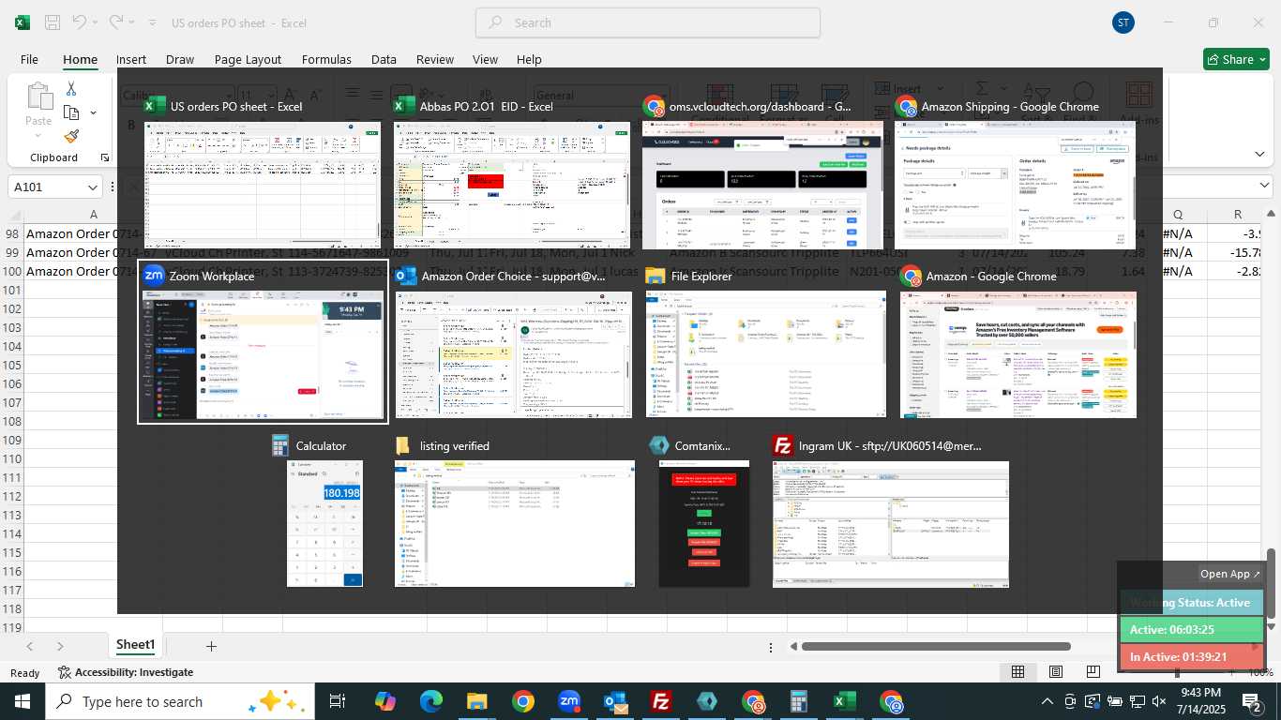This screenshot has height=720, width=1281.
Task: Switch to the listing verified folder window
Action: pos(515,513)
